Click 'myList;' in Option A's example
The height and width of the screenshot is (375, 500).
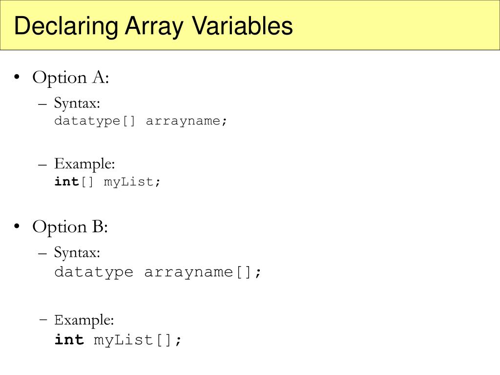tap(132, 182)
